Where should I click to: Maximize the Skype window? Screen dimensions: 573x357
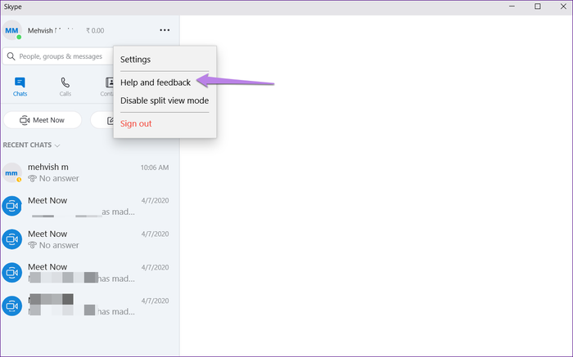click(538, 7)
